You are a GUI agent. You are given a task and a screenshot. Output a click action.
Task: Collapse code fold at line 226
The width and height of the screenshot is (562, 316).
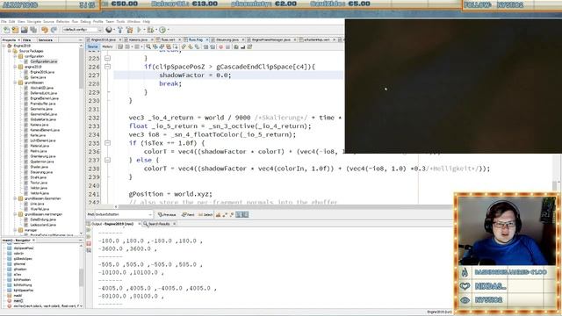coord(107,67)
